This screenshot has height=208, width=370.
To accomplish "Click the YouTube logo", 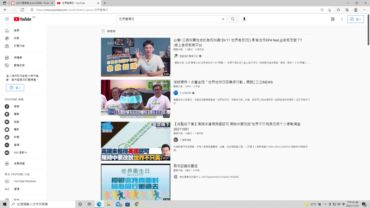I will (x=22, y=19).
